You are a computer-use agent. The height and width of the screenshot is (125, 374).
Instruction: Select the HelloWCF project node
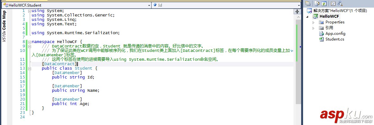[329, 16]
